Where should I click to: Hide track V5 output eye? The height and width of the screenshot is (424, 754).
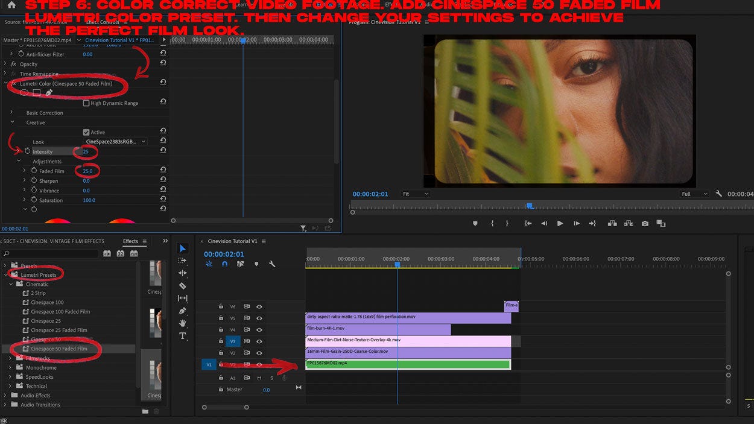click(x=259, y=318)
